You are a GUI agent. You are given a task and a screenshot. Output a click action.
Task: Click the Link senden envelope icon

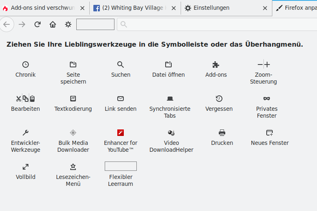(121, 99)
